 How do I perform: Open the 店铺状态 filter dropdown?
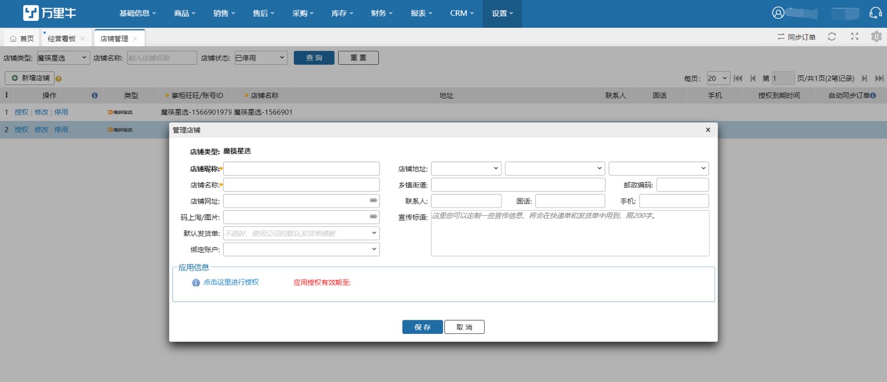point(261,58)
